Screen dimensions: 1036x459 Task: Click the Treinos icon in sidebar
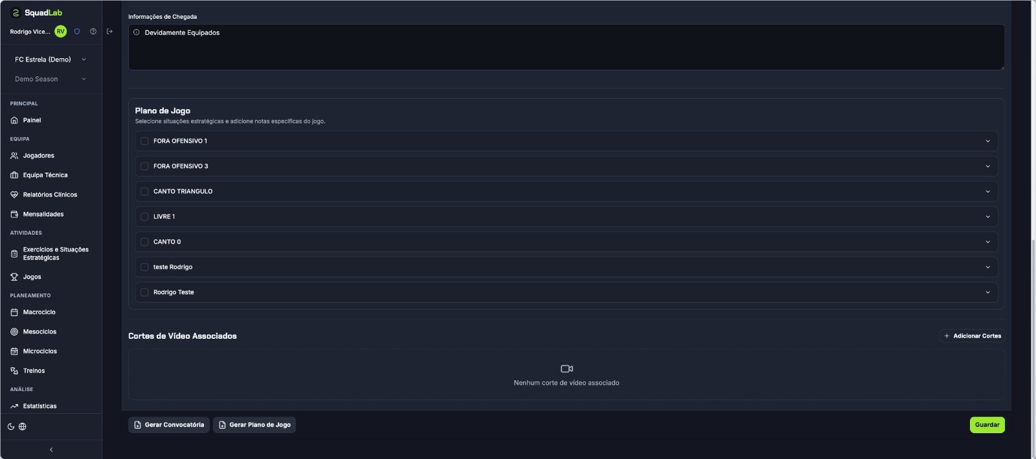coord(14,371)
